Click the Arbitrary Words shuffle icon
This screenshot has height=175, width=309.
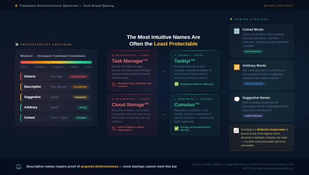tap(237, 67)
